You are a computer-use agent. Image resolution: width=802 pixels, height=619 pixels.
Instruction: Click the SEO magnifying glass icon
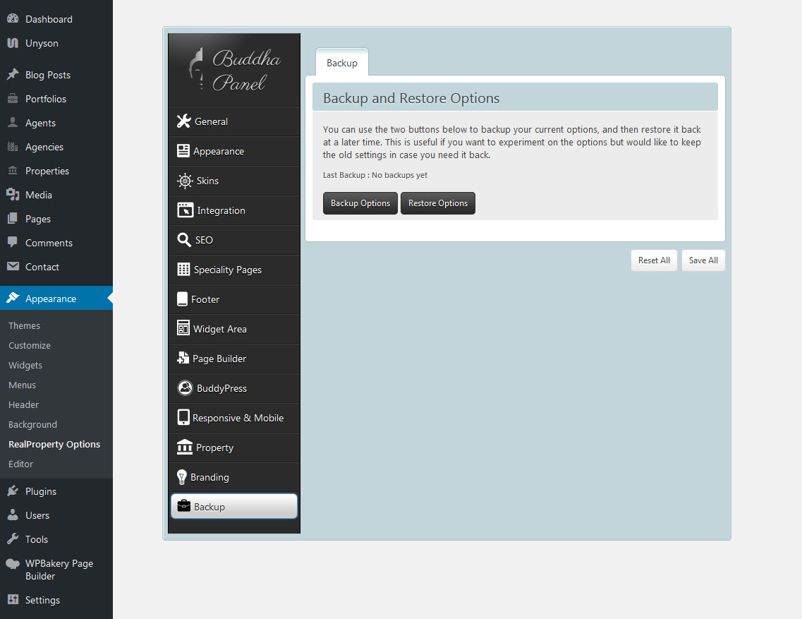coord(183,240)
